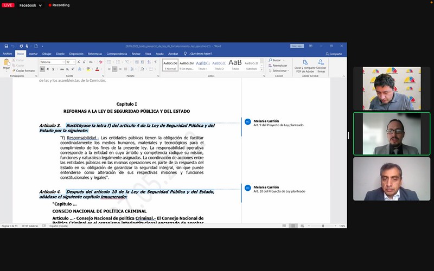Click the ¿Qué desea hacer? search field
This screenshot has height=271, width=434.
coord(201,54)
